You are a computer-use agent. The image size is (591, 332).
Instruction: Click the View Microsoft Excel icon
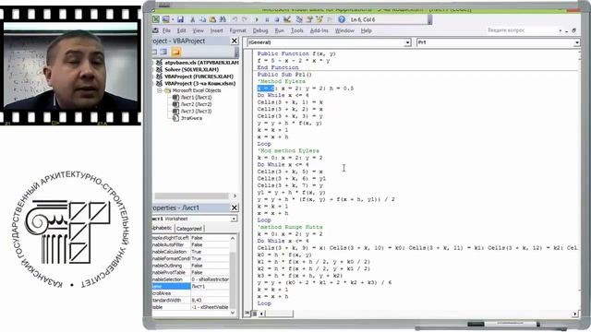click(x=156, y=19)
